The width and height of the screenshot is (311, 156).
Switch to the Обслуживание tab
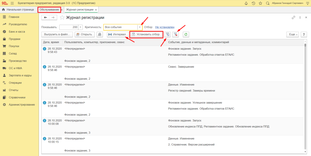click(49, 10)
